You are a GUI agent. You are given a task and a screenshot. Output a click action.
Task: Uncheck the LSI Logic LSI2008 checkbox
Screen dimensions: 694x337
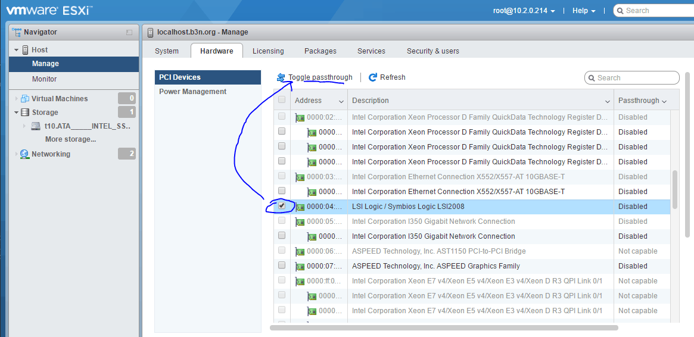[282, 205]
